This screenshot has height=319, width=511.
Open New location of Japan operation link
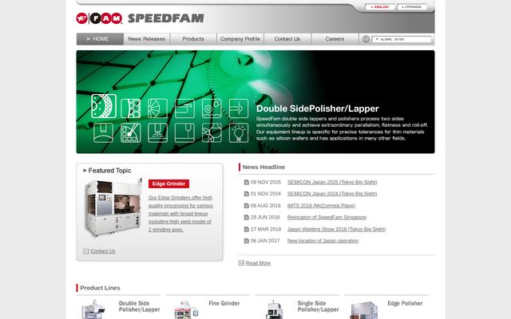(323, 241)
